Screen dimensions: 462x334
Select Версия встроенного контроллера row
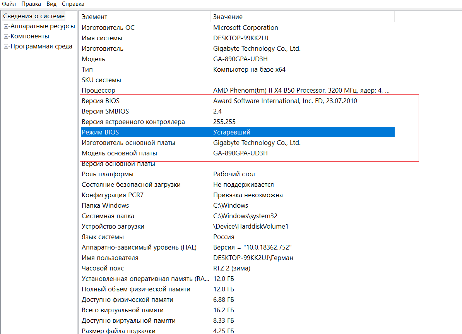tap(238, 122)
